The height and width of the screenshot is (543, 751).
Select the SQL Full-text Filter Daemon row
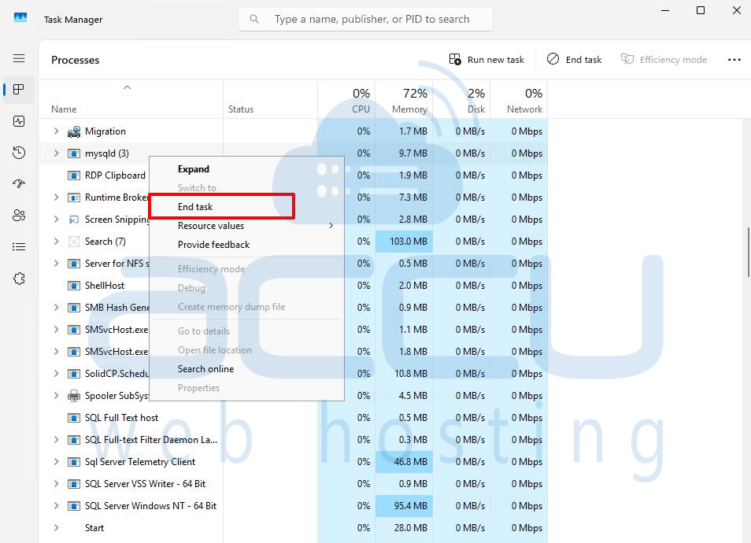click(293, 440)
